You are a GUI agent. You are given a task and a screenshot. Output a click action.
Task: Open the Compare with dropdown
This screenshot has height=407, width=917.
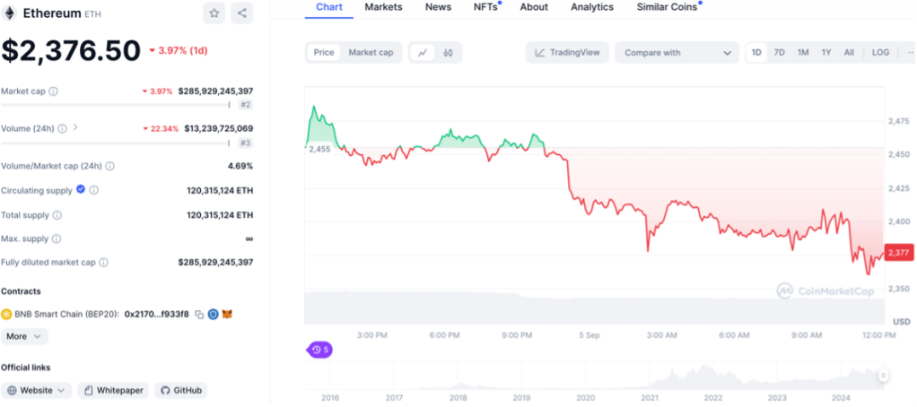677,53
